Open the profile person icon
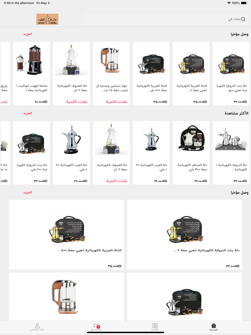 pyautogui.click(x=37, y=326)
